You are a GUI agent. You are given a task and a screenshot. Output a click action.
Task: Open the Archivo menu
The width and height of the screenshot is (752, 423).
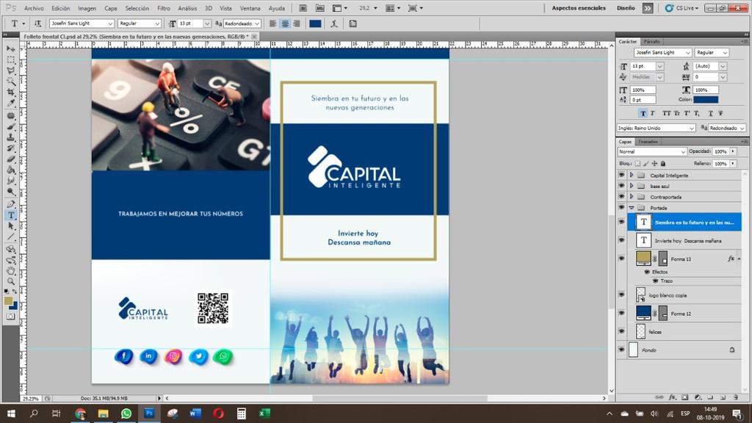34,8
